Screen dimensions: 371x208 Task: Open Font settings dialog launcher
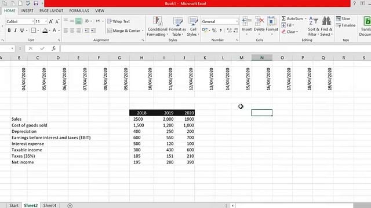pos(59,40)
